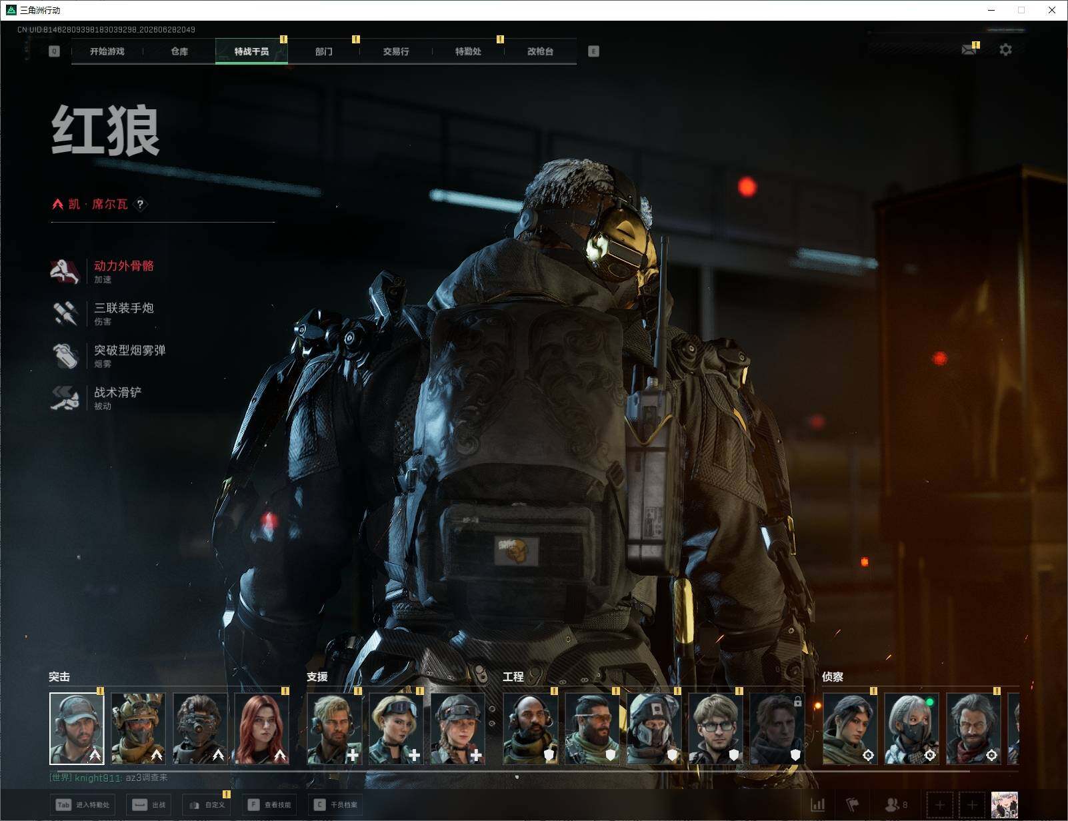The height and width of the screenshot is (821, 1068).
Task: Select the 突破型烟雾弹 skill icon
Action: pyautogui.click(x=65, y=355)
